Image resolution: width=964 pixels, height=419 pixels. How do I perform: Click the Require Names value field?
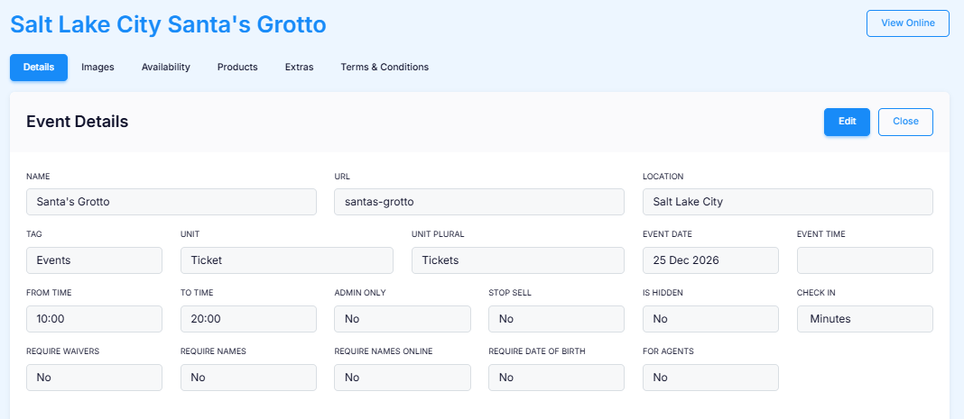coord(248,378)
